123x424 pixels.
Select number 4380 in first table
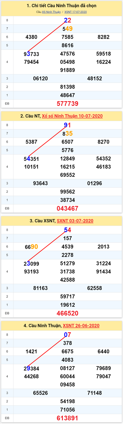(x=31, y=37)
